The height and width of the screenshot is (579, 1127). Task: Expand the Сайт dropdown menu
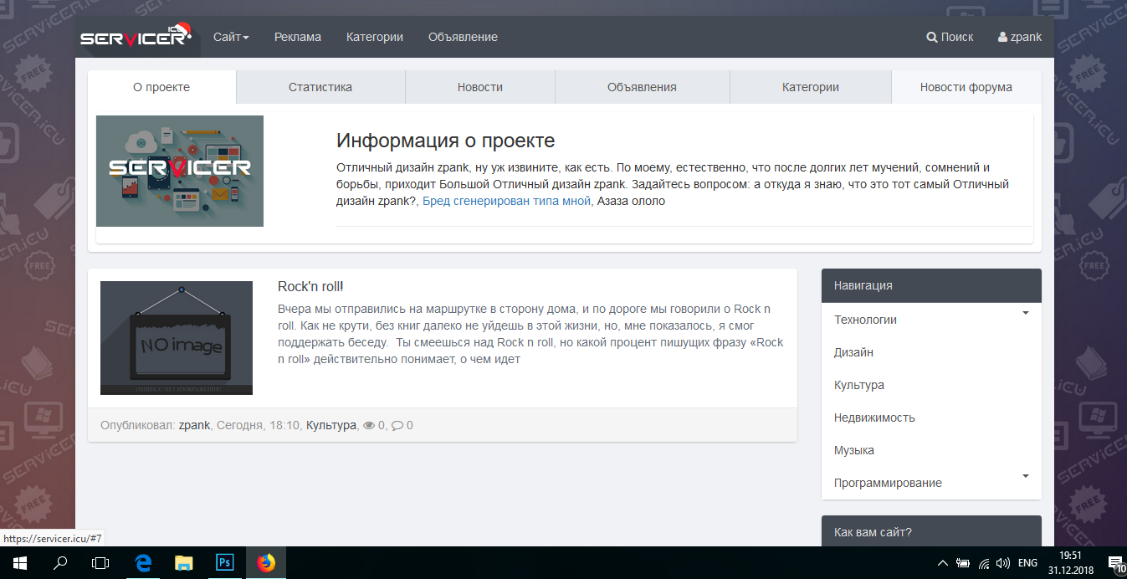pyautogui.click(x=231, y=37)
